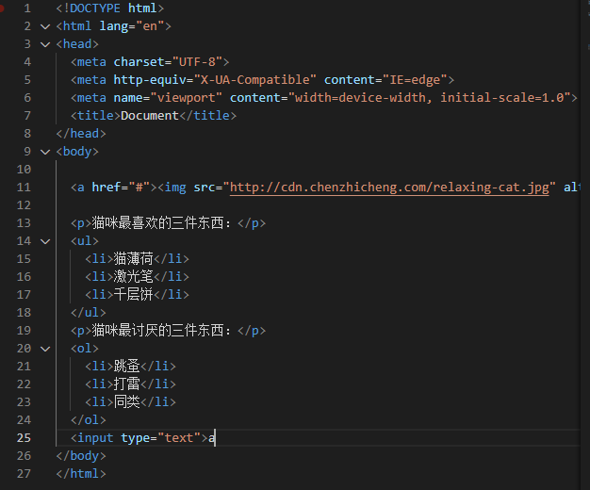Select line number 25 in gutter

(x=24, y=438)
